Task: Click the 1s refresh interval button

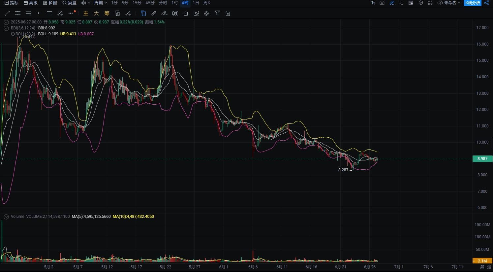Action: coord(373,3)
